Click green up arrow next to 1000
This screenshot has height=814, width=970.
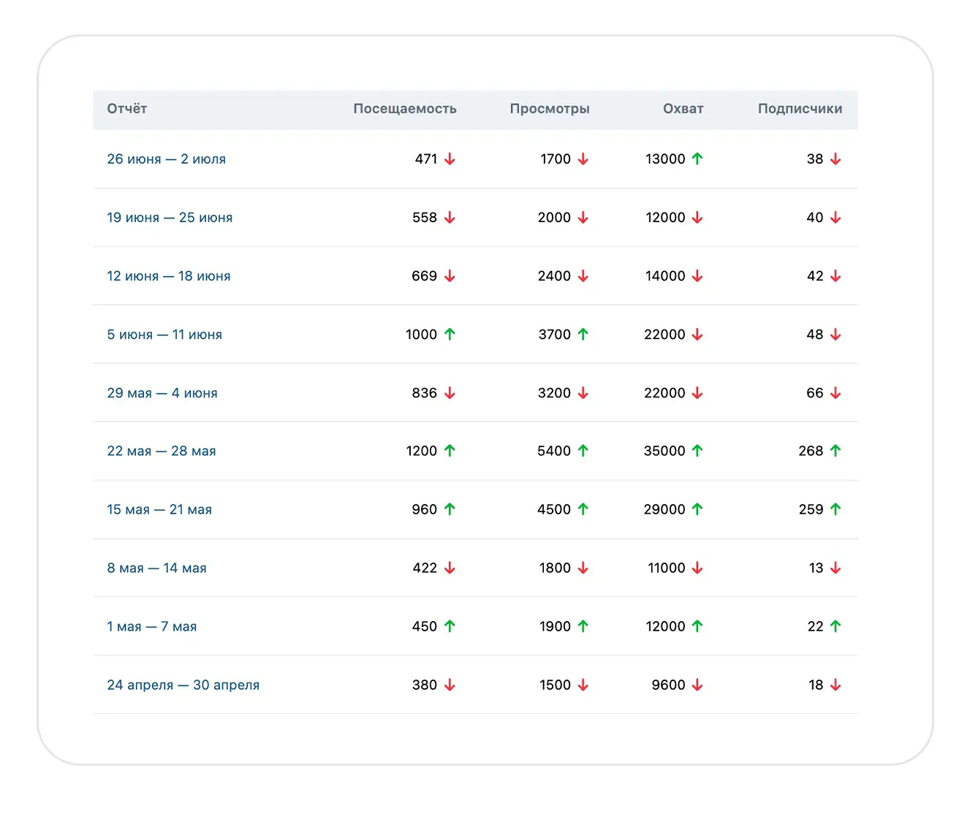450,334
